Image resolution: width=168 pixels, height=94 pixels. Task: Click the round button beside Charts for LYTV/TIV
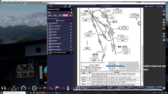click(x=71, y=9)
